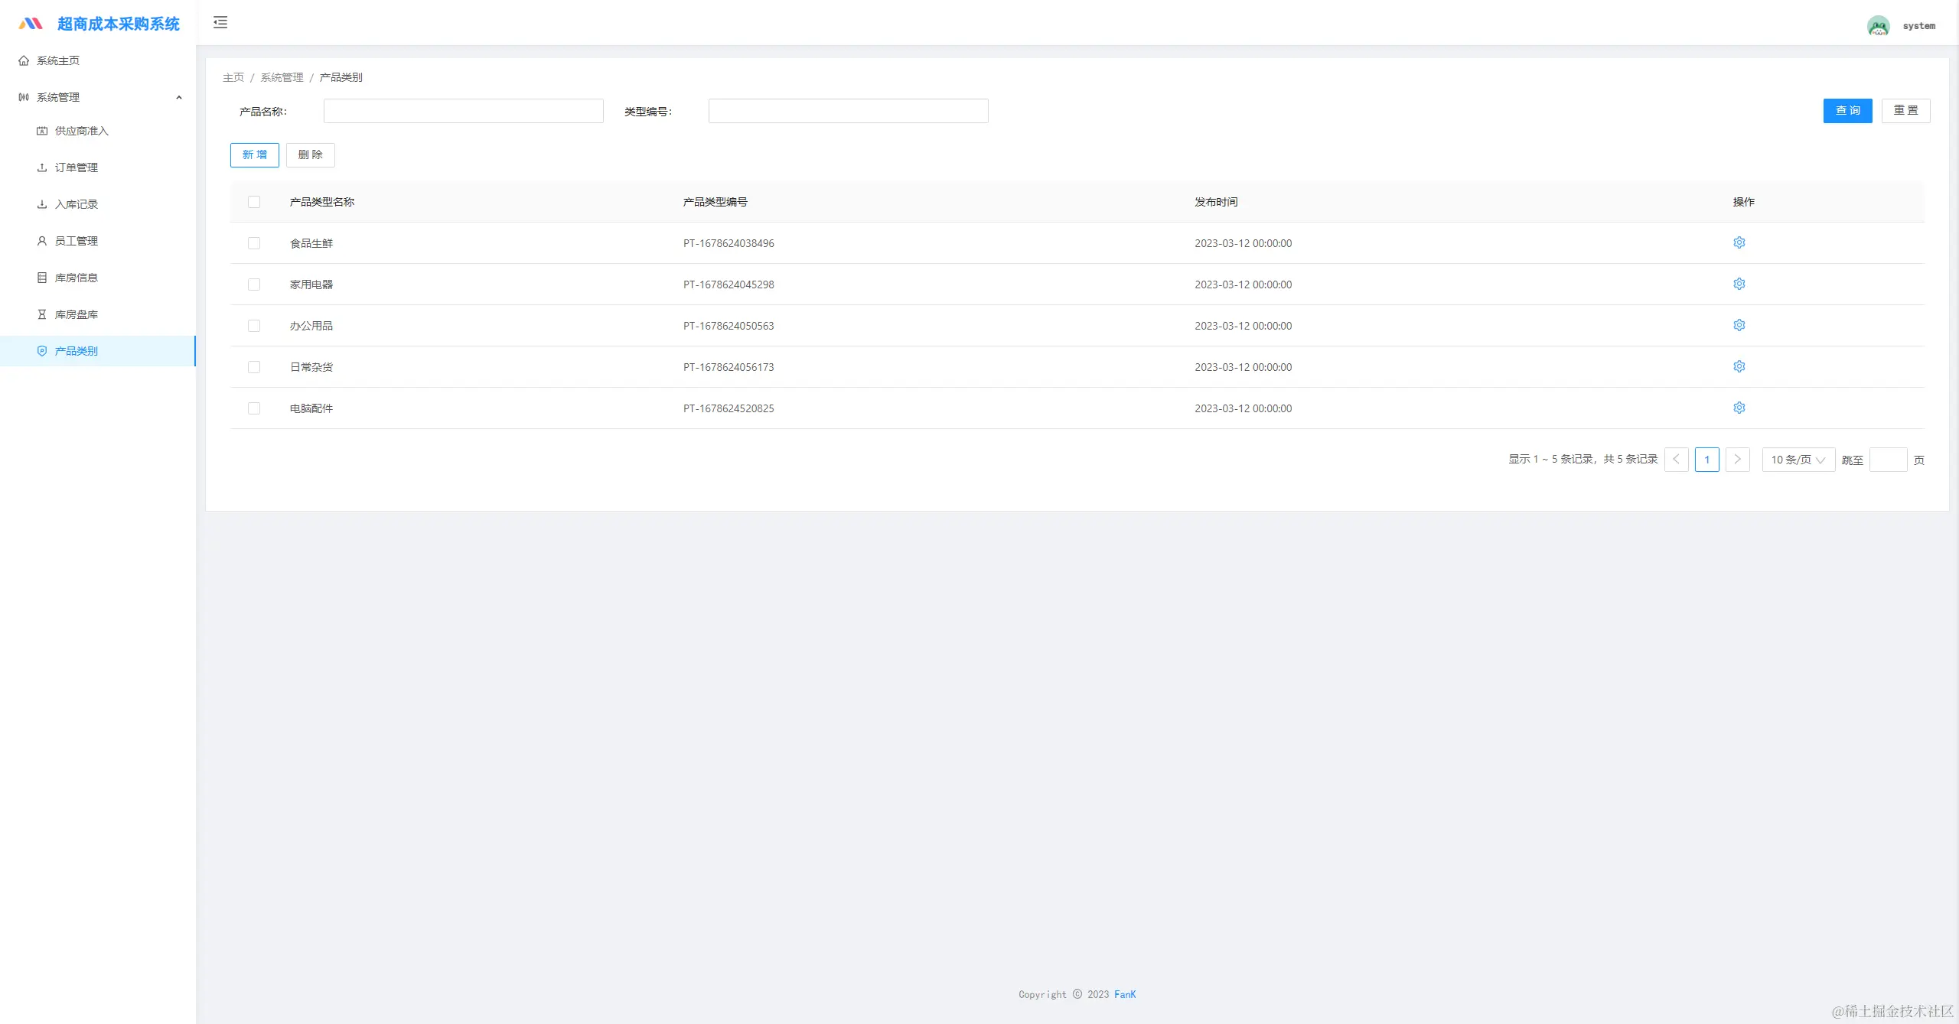Toggle the select-all checkbox in table header
The height and width of the screenshot is (1024, 1959).
[x=254, y=202]
